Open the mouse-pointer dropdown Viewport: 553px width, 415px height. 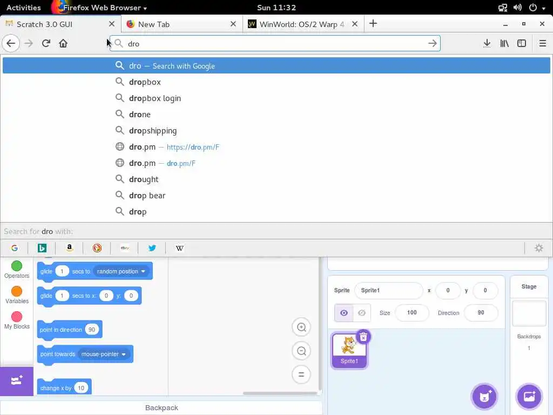103,354
